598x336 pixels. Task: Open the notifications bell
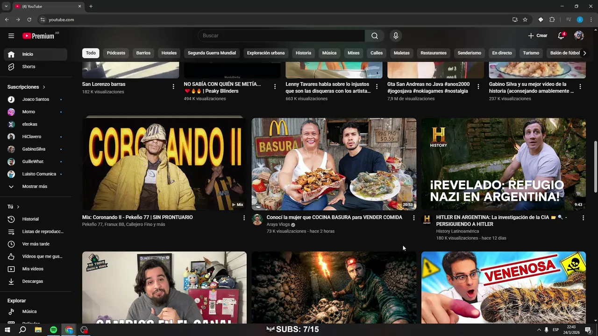coord(561,35)
